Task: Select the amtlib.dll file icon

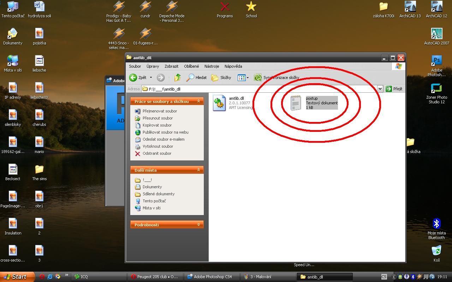Action: (x=219, y=103)
